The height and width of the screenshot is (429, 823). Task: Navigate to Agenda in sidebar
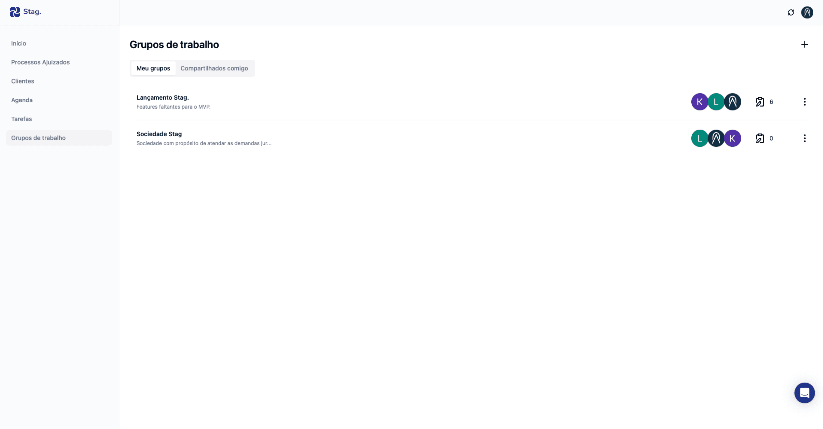tap(22, 100)
